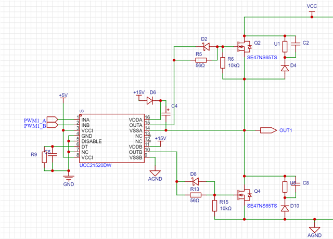Click the DT pin name
The height and width of the screenshot is (239, 333).
84,147
